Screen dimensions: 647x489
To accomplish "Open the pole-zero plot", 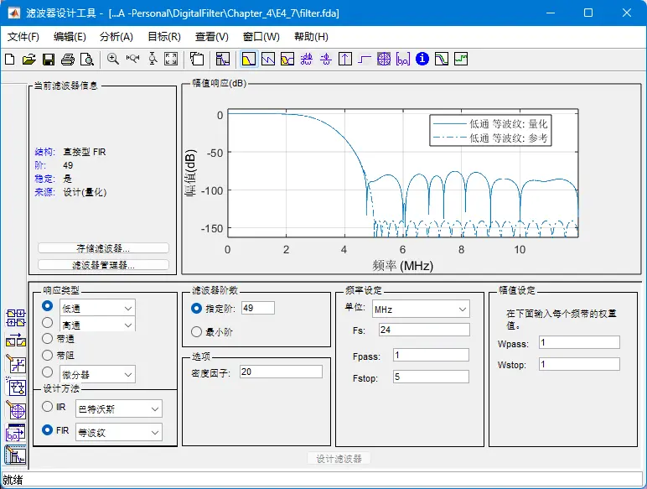I will 384,59.
